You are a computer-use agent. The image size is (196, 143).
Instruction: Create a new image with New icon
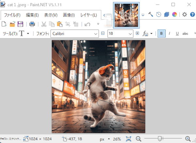pyautogui.click(x=4, y=24)
